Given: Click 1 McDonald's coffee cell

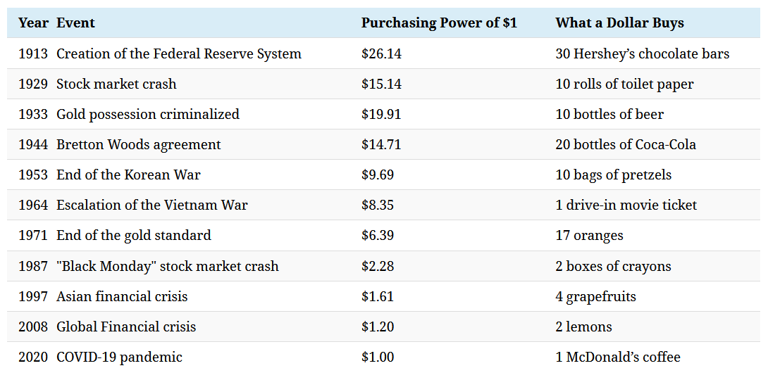Looking at the screenshot, I should tap(617, 357).
